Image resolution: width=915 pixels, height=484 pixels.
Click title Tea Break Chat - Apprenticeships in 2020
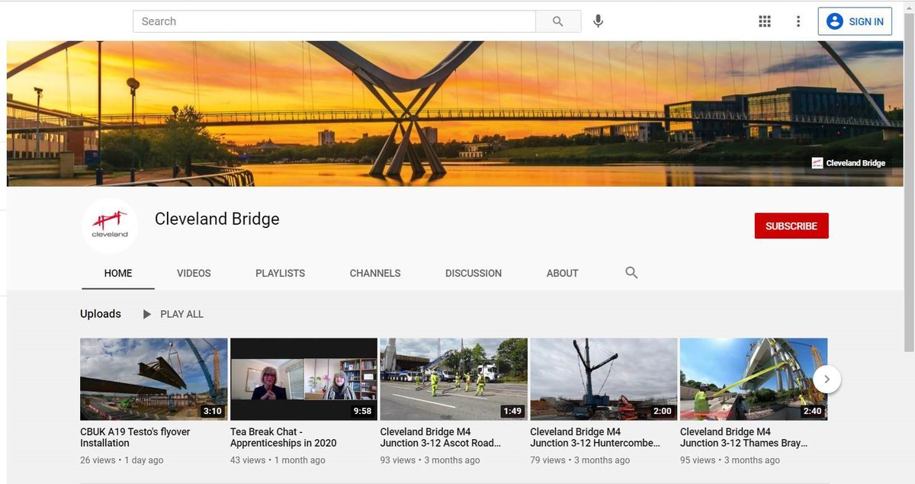(284, 438)
